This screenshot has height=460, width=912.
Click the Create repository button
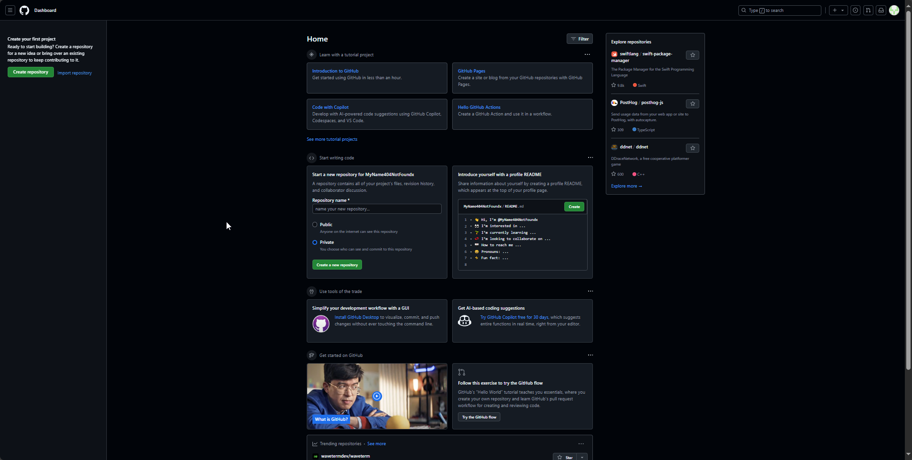coord(31,72)
